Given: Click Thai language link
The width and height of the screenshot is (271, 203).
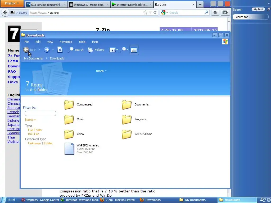Looking at the screenshot, I should pos(11,137).
